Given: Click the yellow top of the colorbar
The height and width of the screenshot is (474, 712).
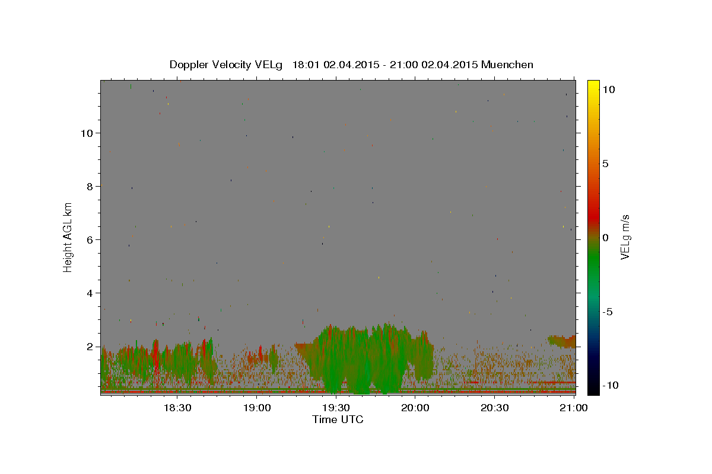Looking at the screenshot, I should point(593,86).
